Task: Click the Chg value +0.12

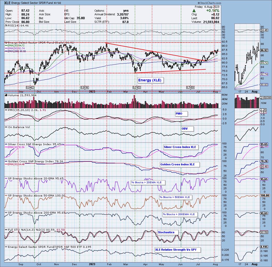Action: [x=215, y=15]
